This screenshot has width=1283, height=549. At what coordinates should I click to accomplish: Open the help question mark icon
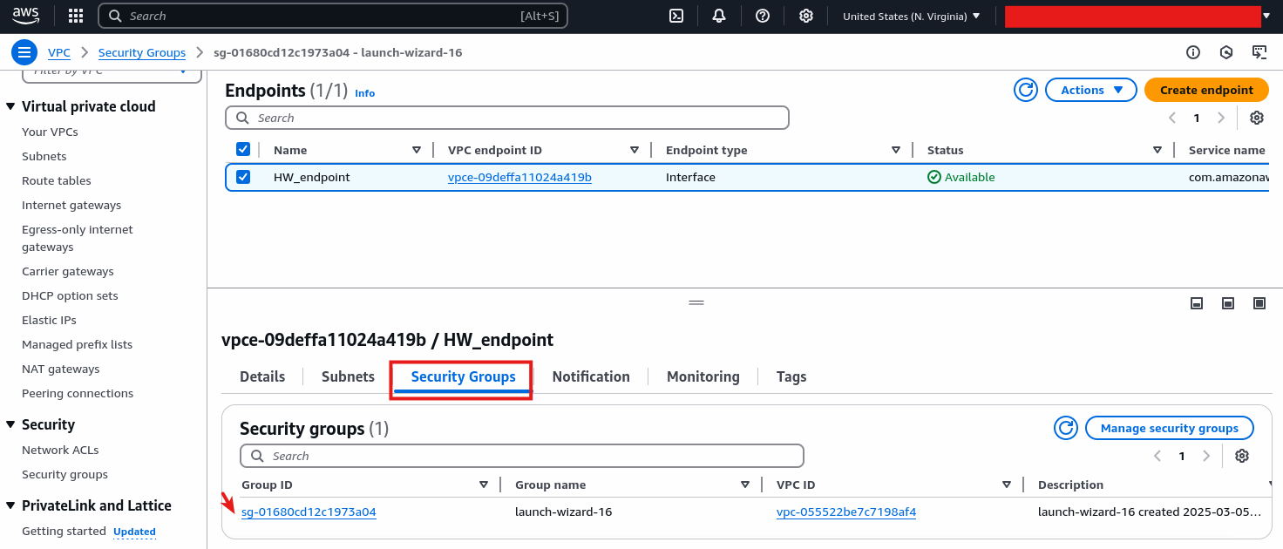[763, 16]
